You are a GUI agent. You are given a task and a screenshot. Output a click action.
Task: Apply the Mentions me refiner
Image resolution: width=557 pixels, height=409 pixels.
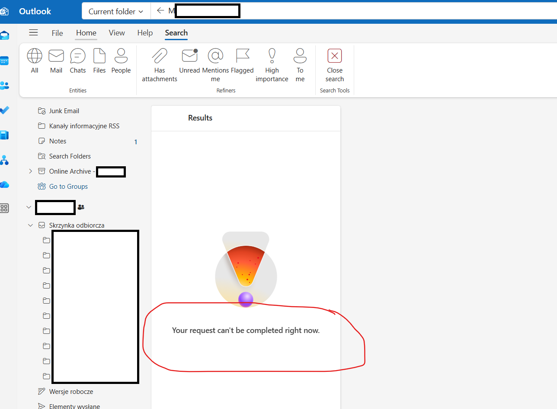point(215,65)
